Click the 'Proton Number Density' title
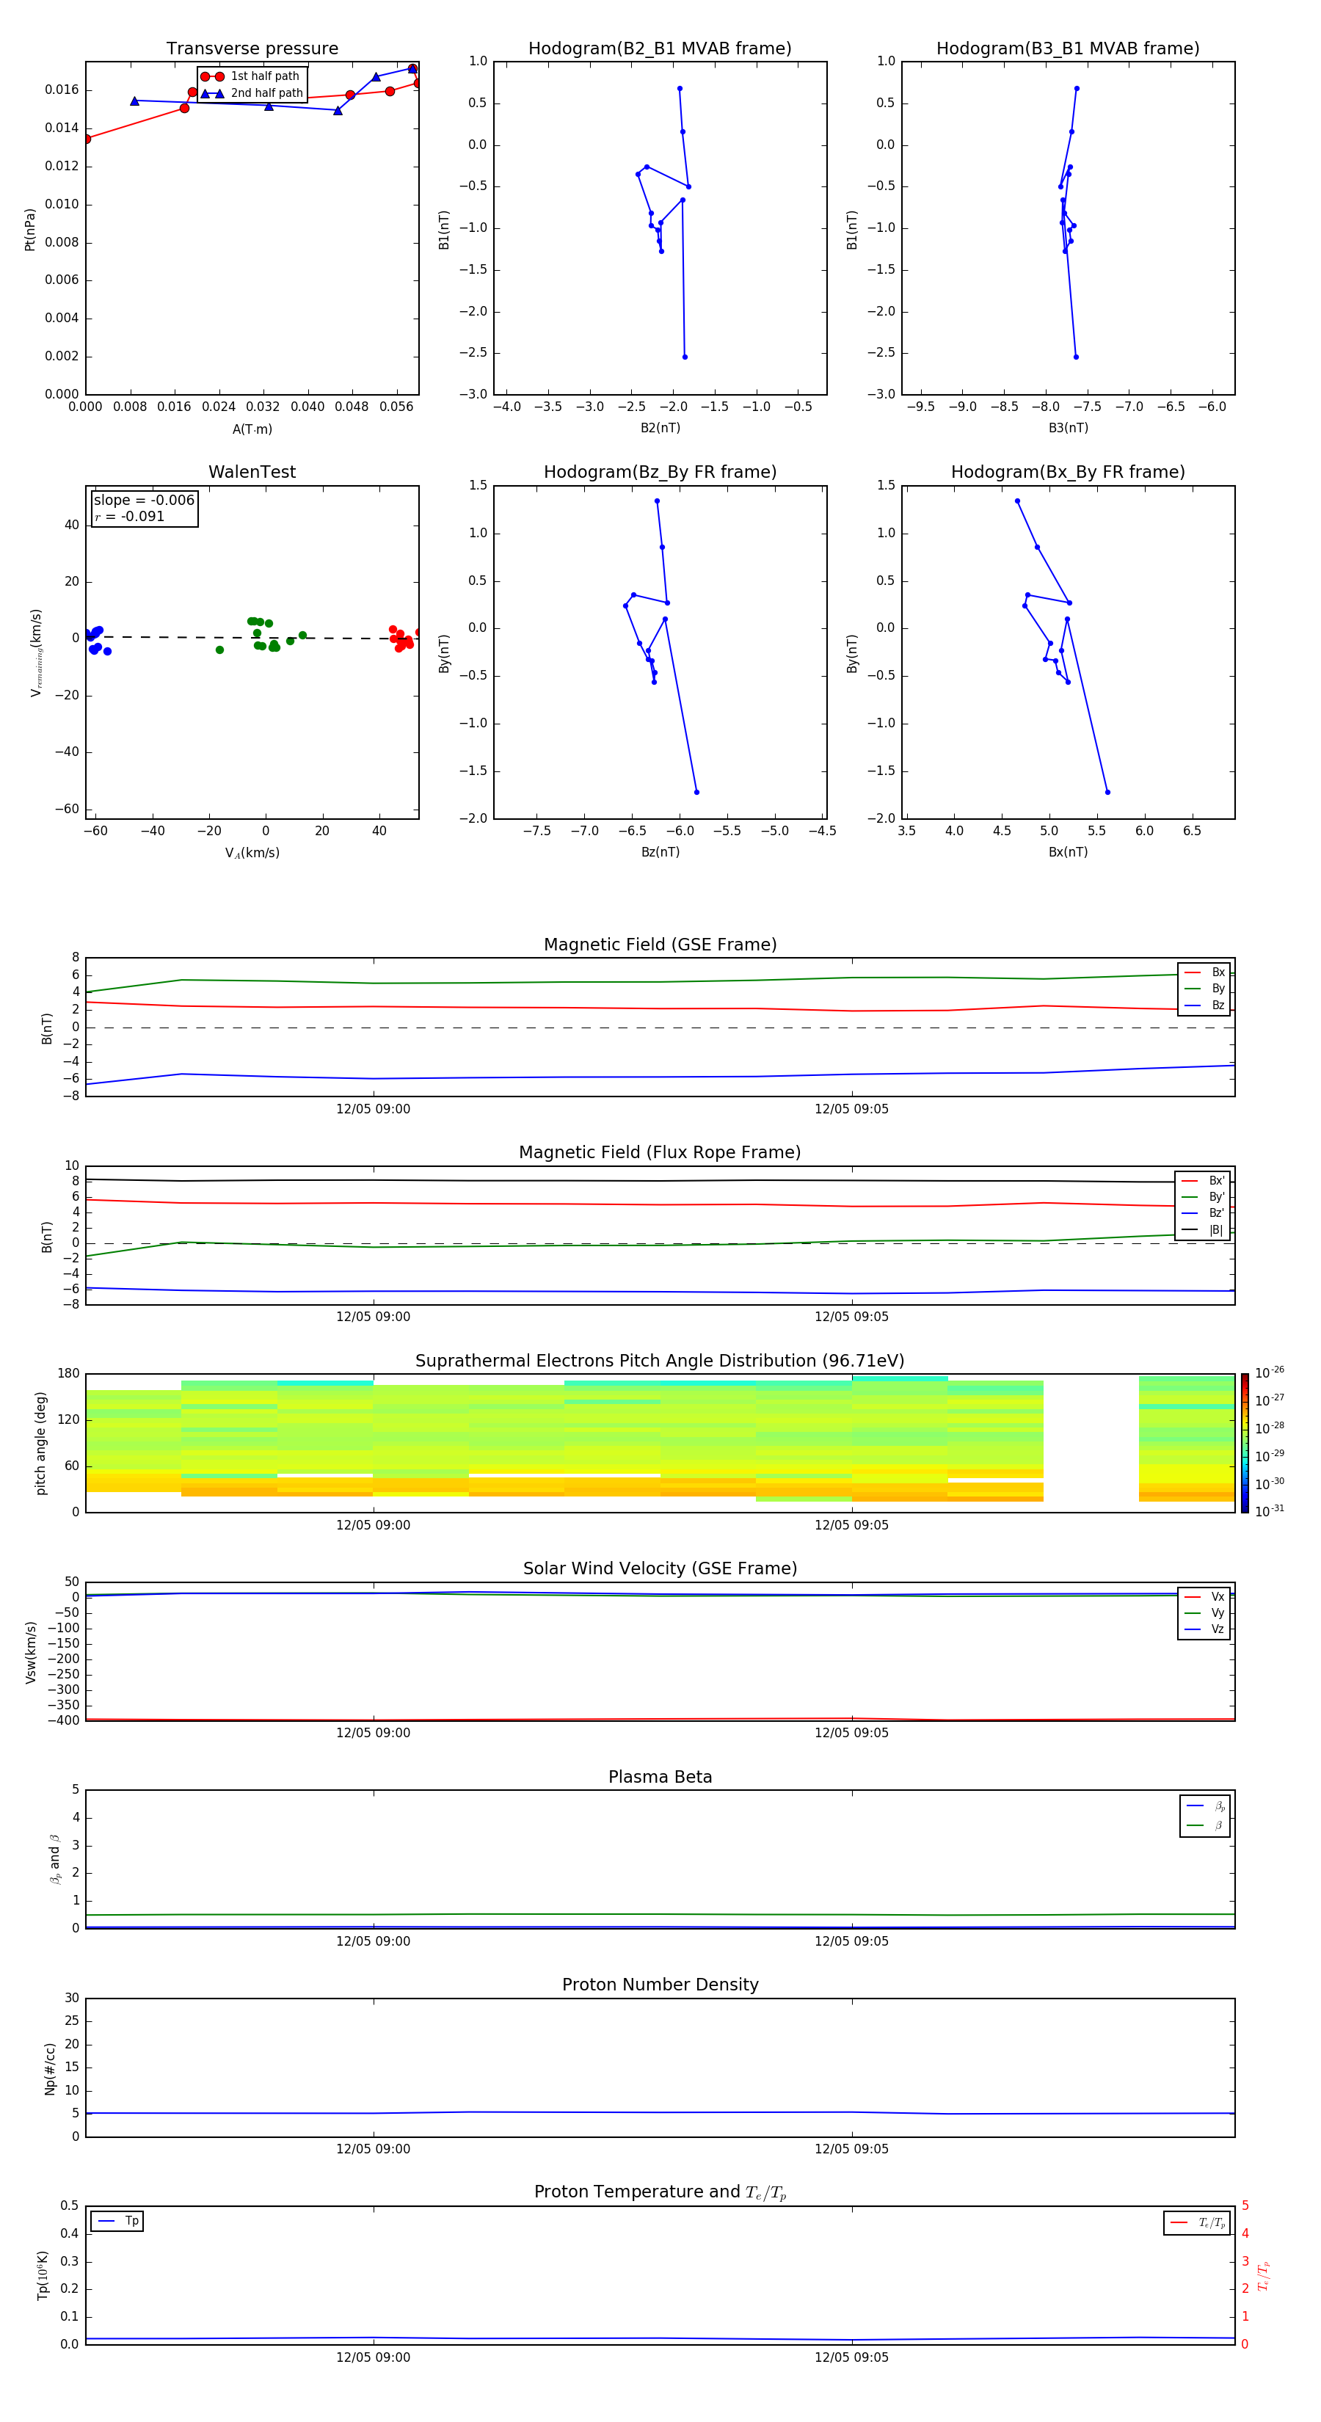Image resolution: width=1321 pixels, height=2422 pixels. coord(660,1985)
